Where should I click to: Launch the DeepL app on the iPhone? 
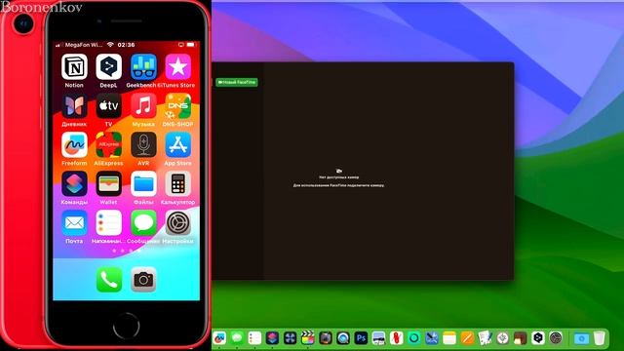click(108, 67)
